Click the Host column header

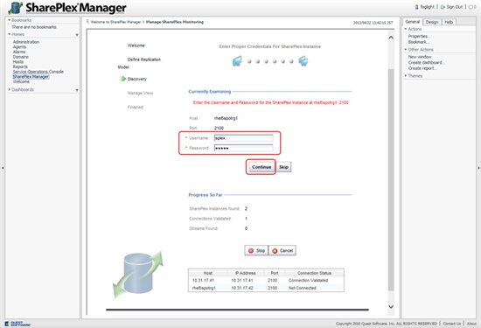pos(207,273)
